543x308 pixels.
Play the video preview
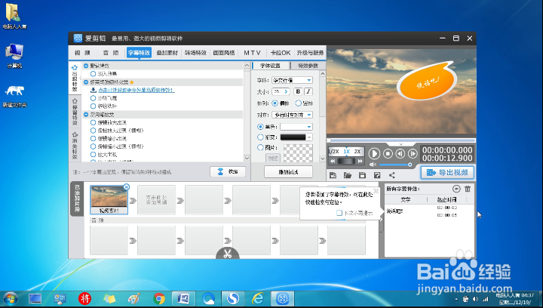[x=374, y=153]
